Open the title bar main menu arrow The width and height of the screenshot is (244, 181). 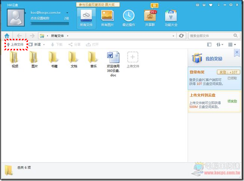[219, 5]
